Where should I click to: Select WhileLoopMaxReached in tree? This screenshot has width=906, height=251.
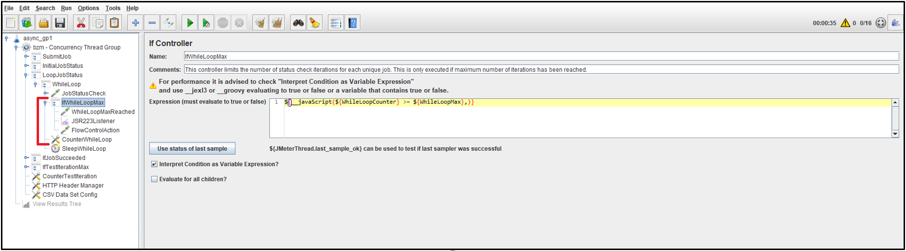(x=103, y=112)
